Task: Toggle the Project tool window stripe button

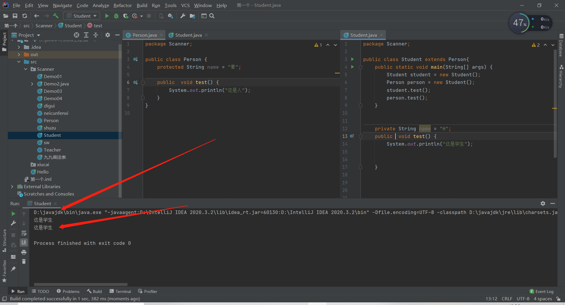Action: point(4,42)
